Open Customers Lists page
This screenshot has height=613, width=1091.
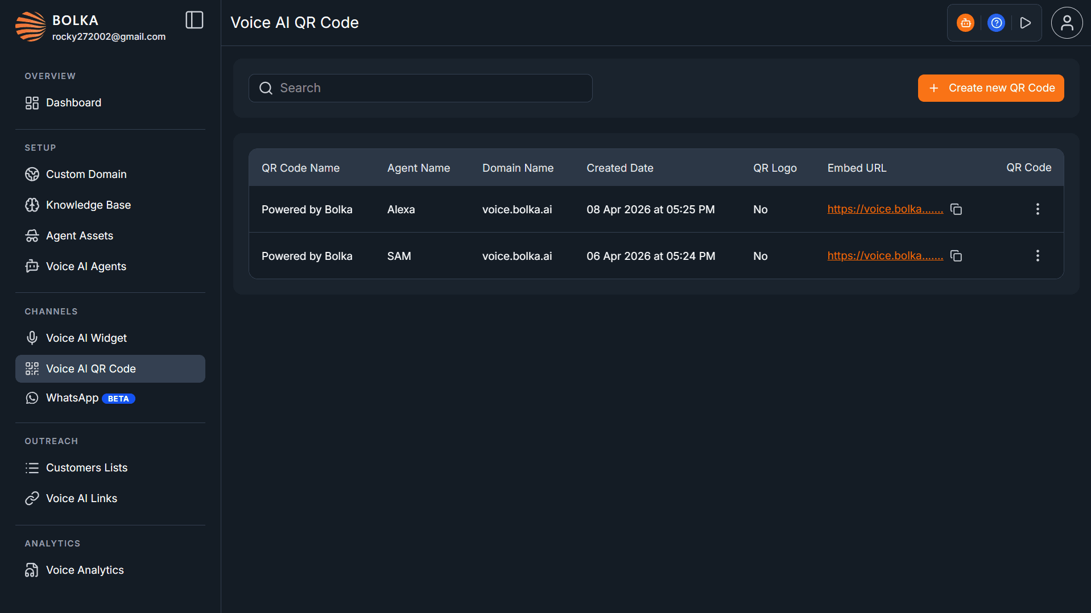(x=110, y=468)
